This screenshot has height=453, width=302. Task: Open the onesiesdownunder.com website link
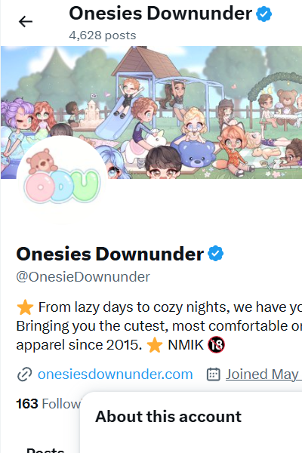(x=116, y=374)
